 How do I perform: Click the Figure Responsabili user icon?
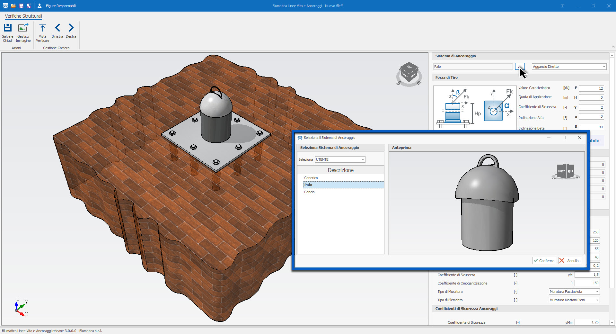40,6
